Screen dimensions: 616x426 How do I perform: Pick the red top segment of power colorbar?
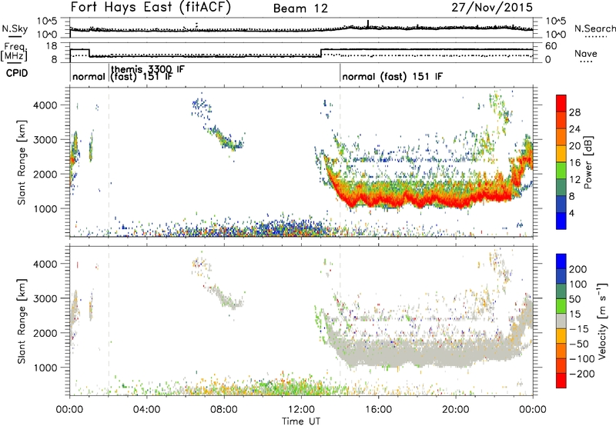pos(561,103)
